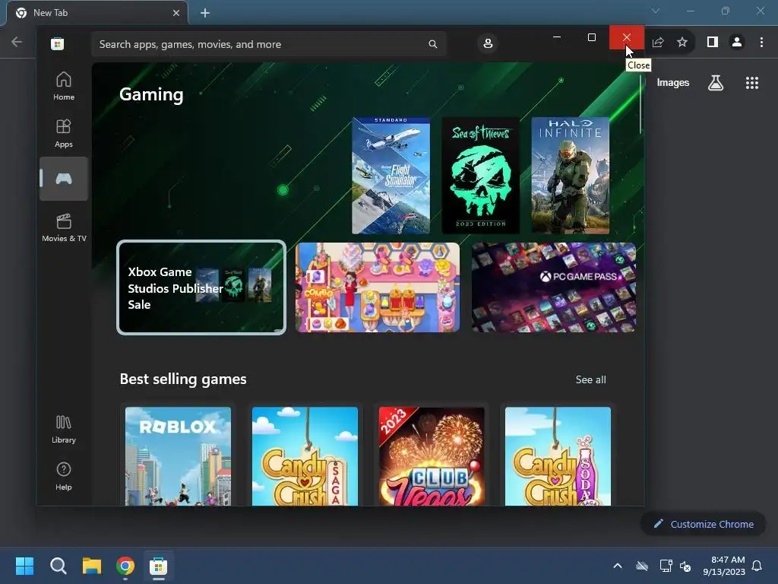778x584 pixels.
Task: Open Chrome tab search dropdown chevron
Action: click(x=656, y=11)
